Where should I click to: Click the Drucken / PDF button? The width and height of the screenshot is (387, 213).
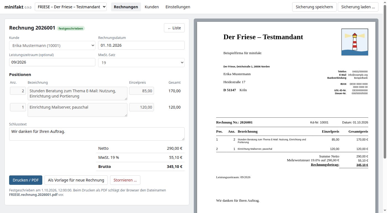pos(26,180)
